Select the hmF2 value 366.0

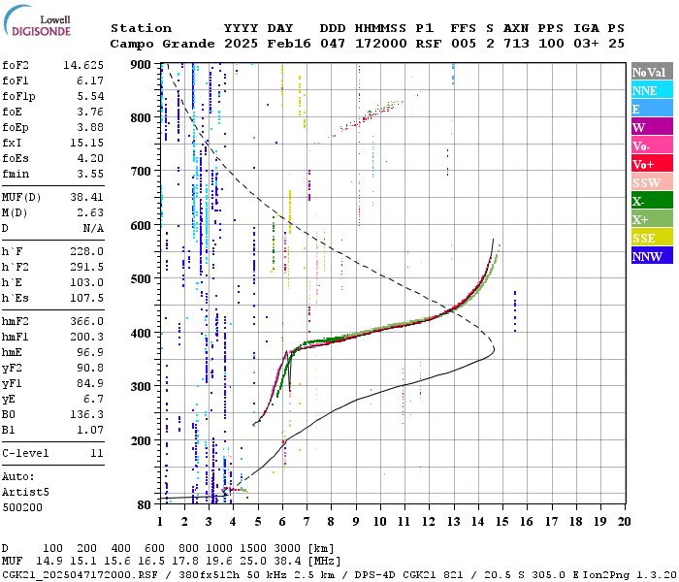[x=87, y=321]
